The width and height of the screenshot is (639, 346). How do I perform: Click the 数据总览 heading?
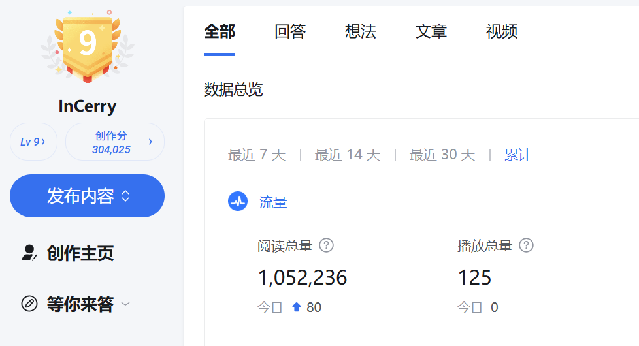coord(233,89)
